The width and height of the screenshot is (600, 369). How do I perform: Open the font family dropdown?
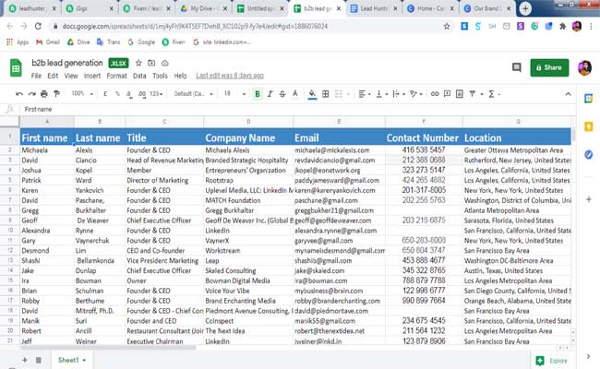193,94
